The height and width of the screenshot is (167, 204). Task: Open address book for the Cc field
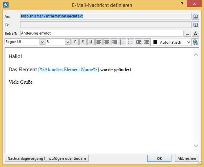pos(195,25)
